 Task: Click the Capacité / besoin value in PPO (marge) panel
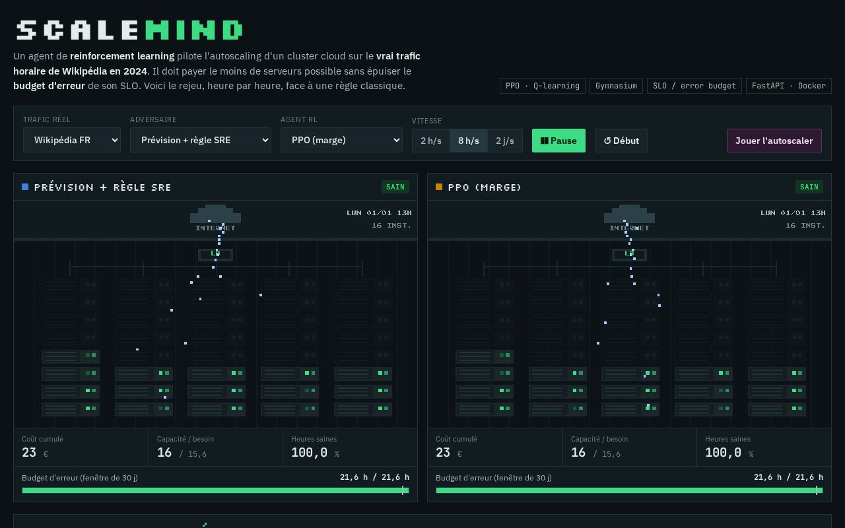click(x=595, y=453)
